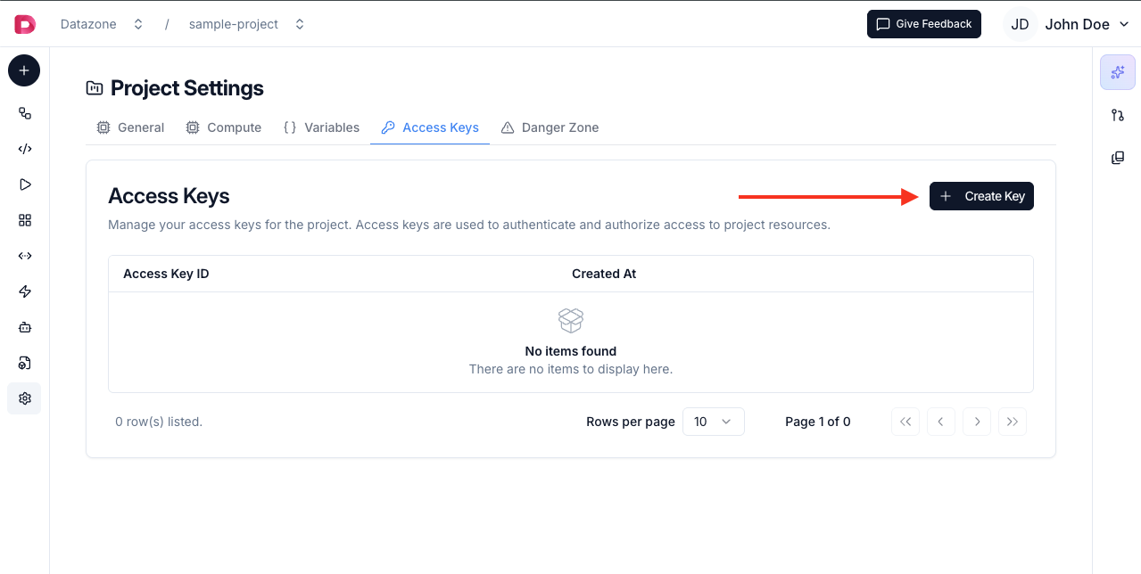Select the lightning triggers icon

(x=24, y=291)
